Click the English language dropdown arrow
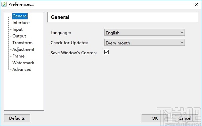 (182, 32)
